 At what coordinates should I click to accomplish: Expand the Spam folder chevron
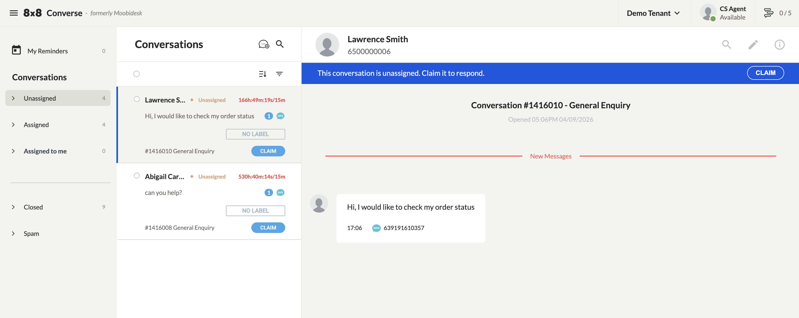point(13,233)
